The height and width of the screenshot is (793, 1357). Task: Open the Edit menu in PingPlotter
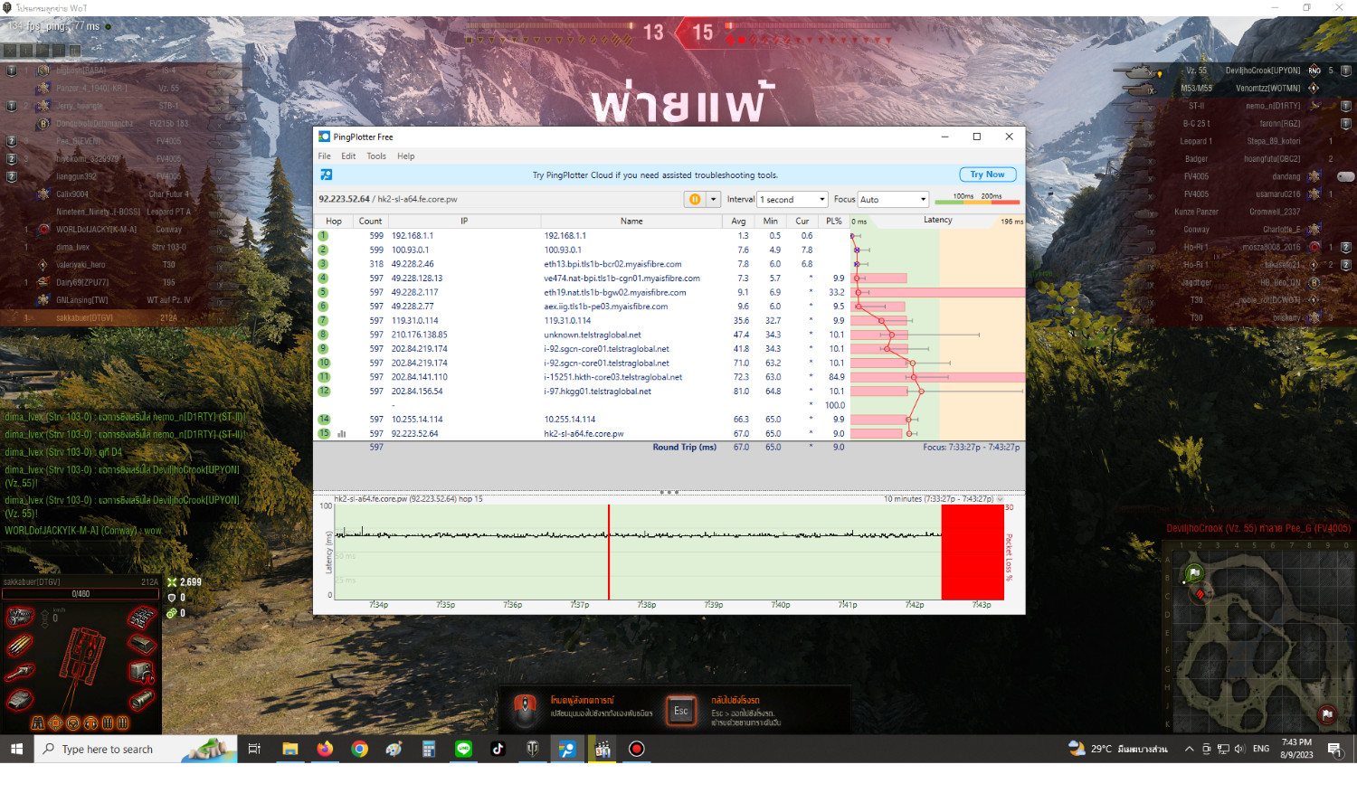(x=348, y=156)
